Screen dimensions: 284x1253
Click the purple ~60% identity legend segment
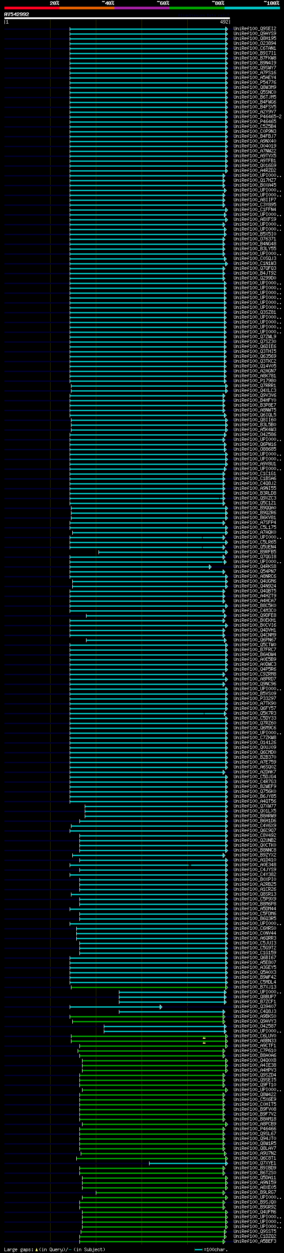[x=142, y=8]
